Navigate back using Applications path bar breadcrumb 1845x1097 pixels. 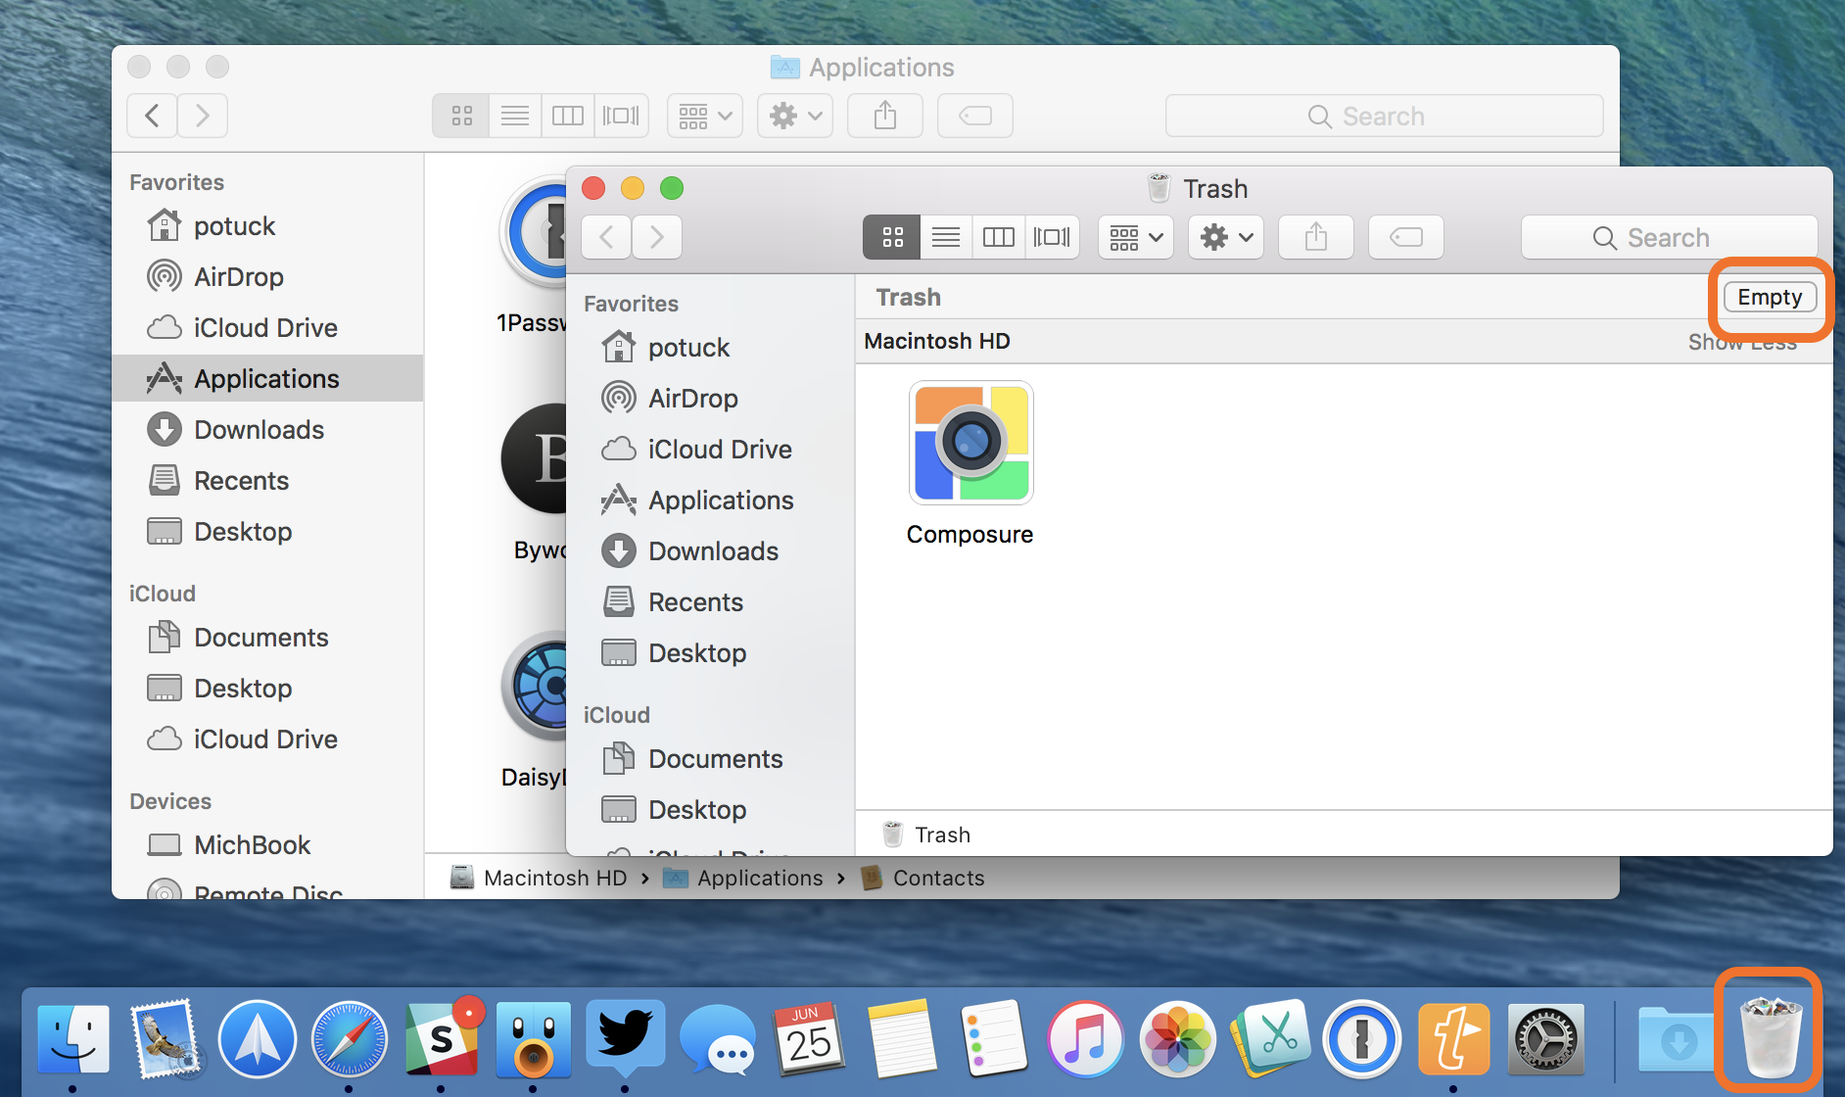[x=760, y=878]
